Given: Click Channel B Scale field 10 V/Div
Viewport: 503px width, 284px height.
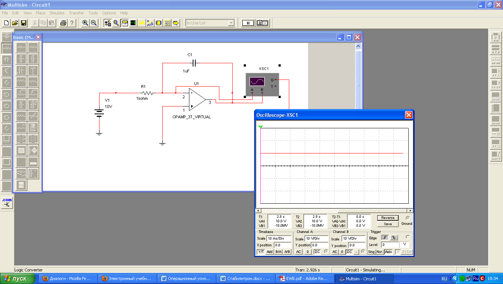Looking at the screenshot, I should [x=354, y=239].
